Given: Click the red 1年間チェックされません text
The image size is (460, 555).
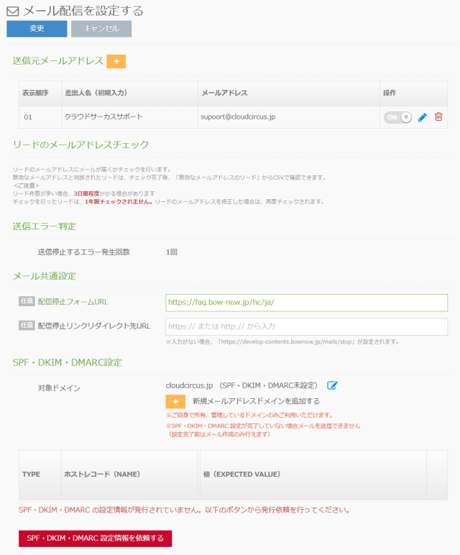Looking at the screenshot, I should pos(119,202).
